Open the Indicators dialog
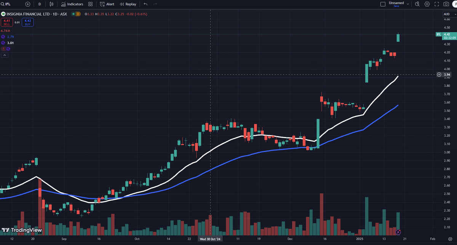 click(72, 4)
